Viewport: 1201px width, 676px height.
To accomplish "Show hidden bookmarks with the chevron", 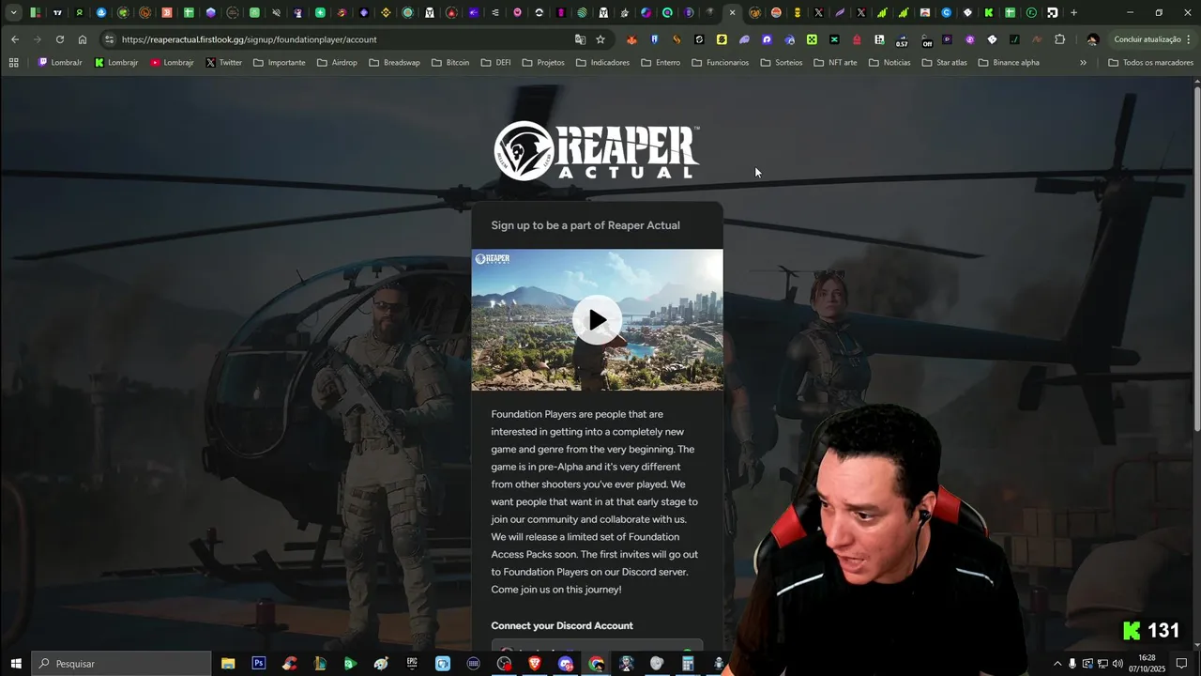I will tap(1083, 63).
